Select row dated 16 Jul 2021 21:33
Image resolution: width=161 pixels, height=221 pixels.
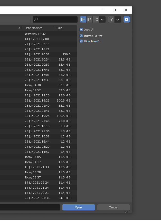tap(39, 167)
